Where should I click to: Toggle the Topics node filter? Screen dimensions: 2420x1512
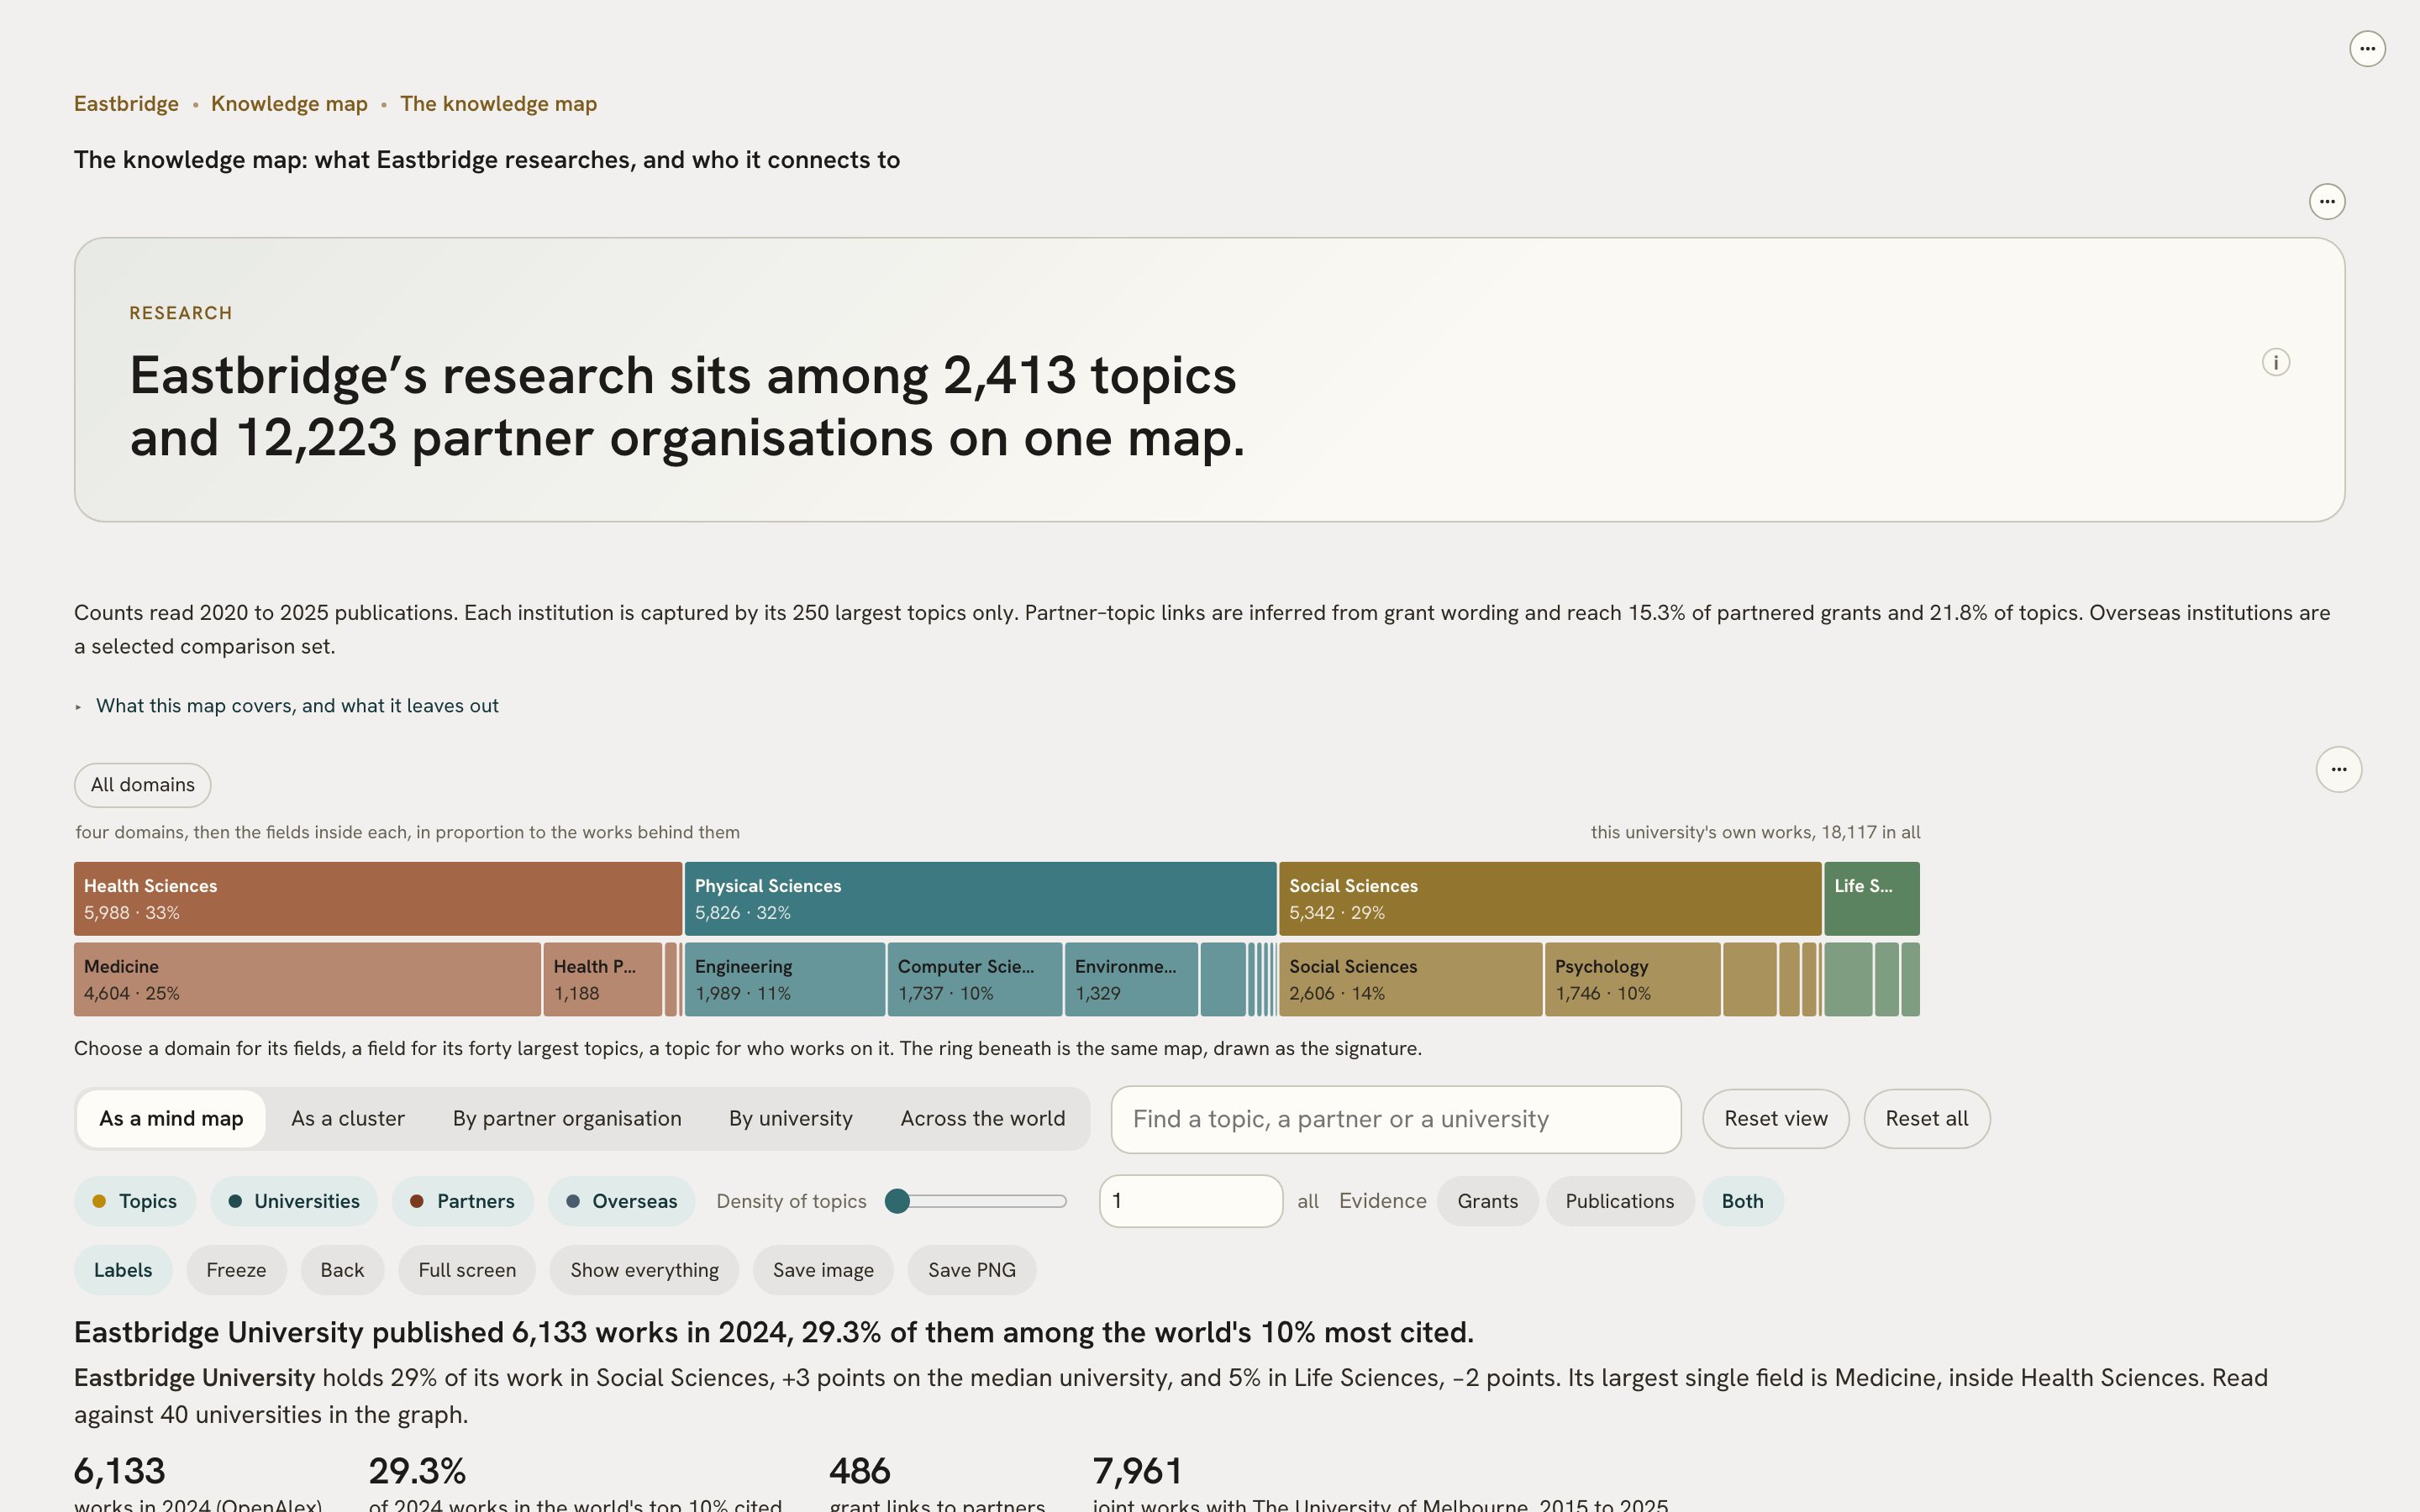pos(135,1202)
